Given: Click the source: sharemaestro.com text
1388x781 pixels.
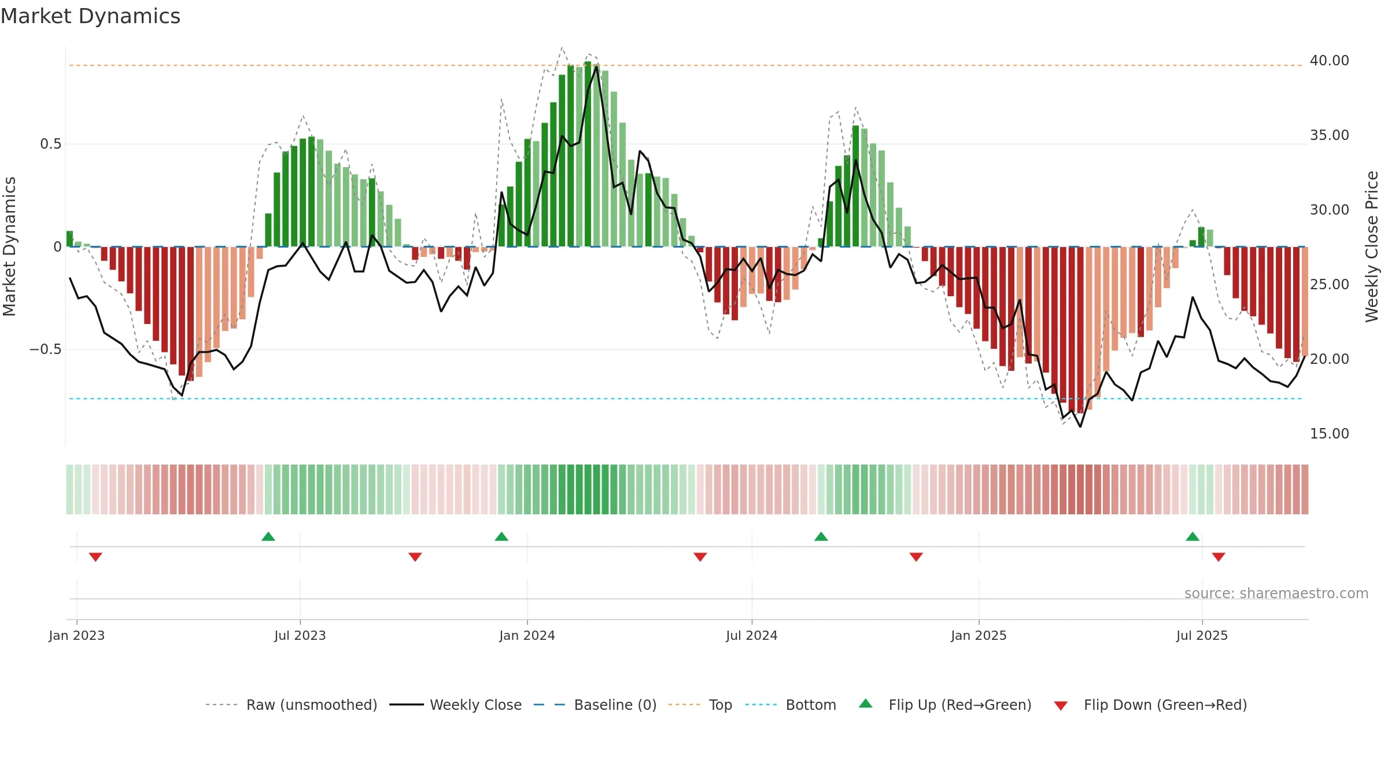Looking at the screenshot, I should pyautogui.click(x=1276, y=594).
